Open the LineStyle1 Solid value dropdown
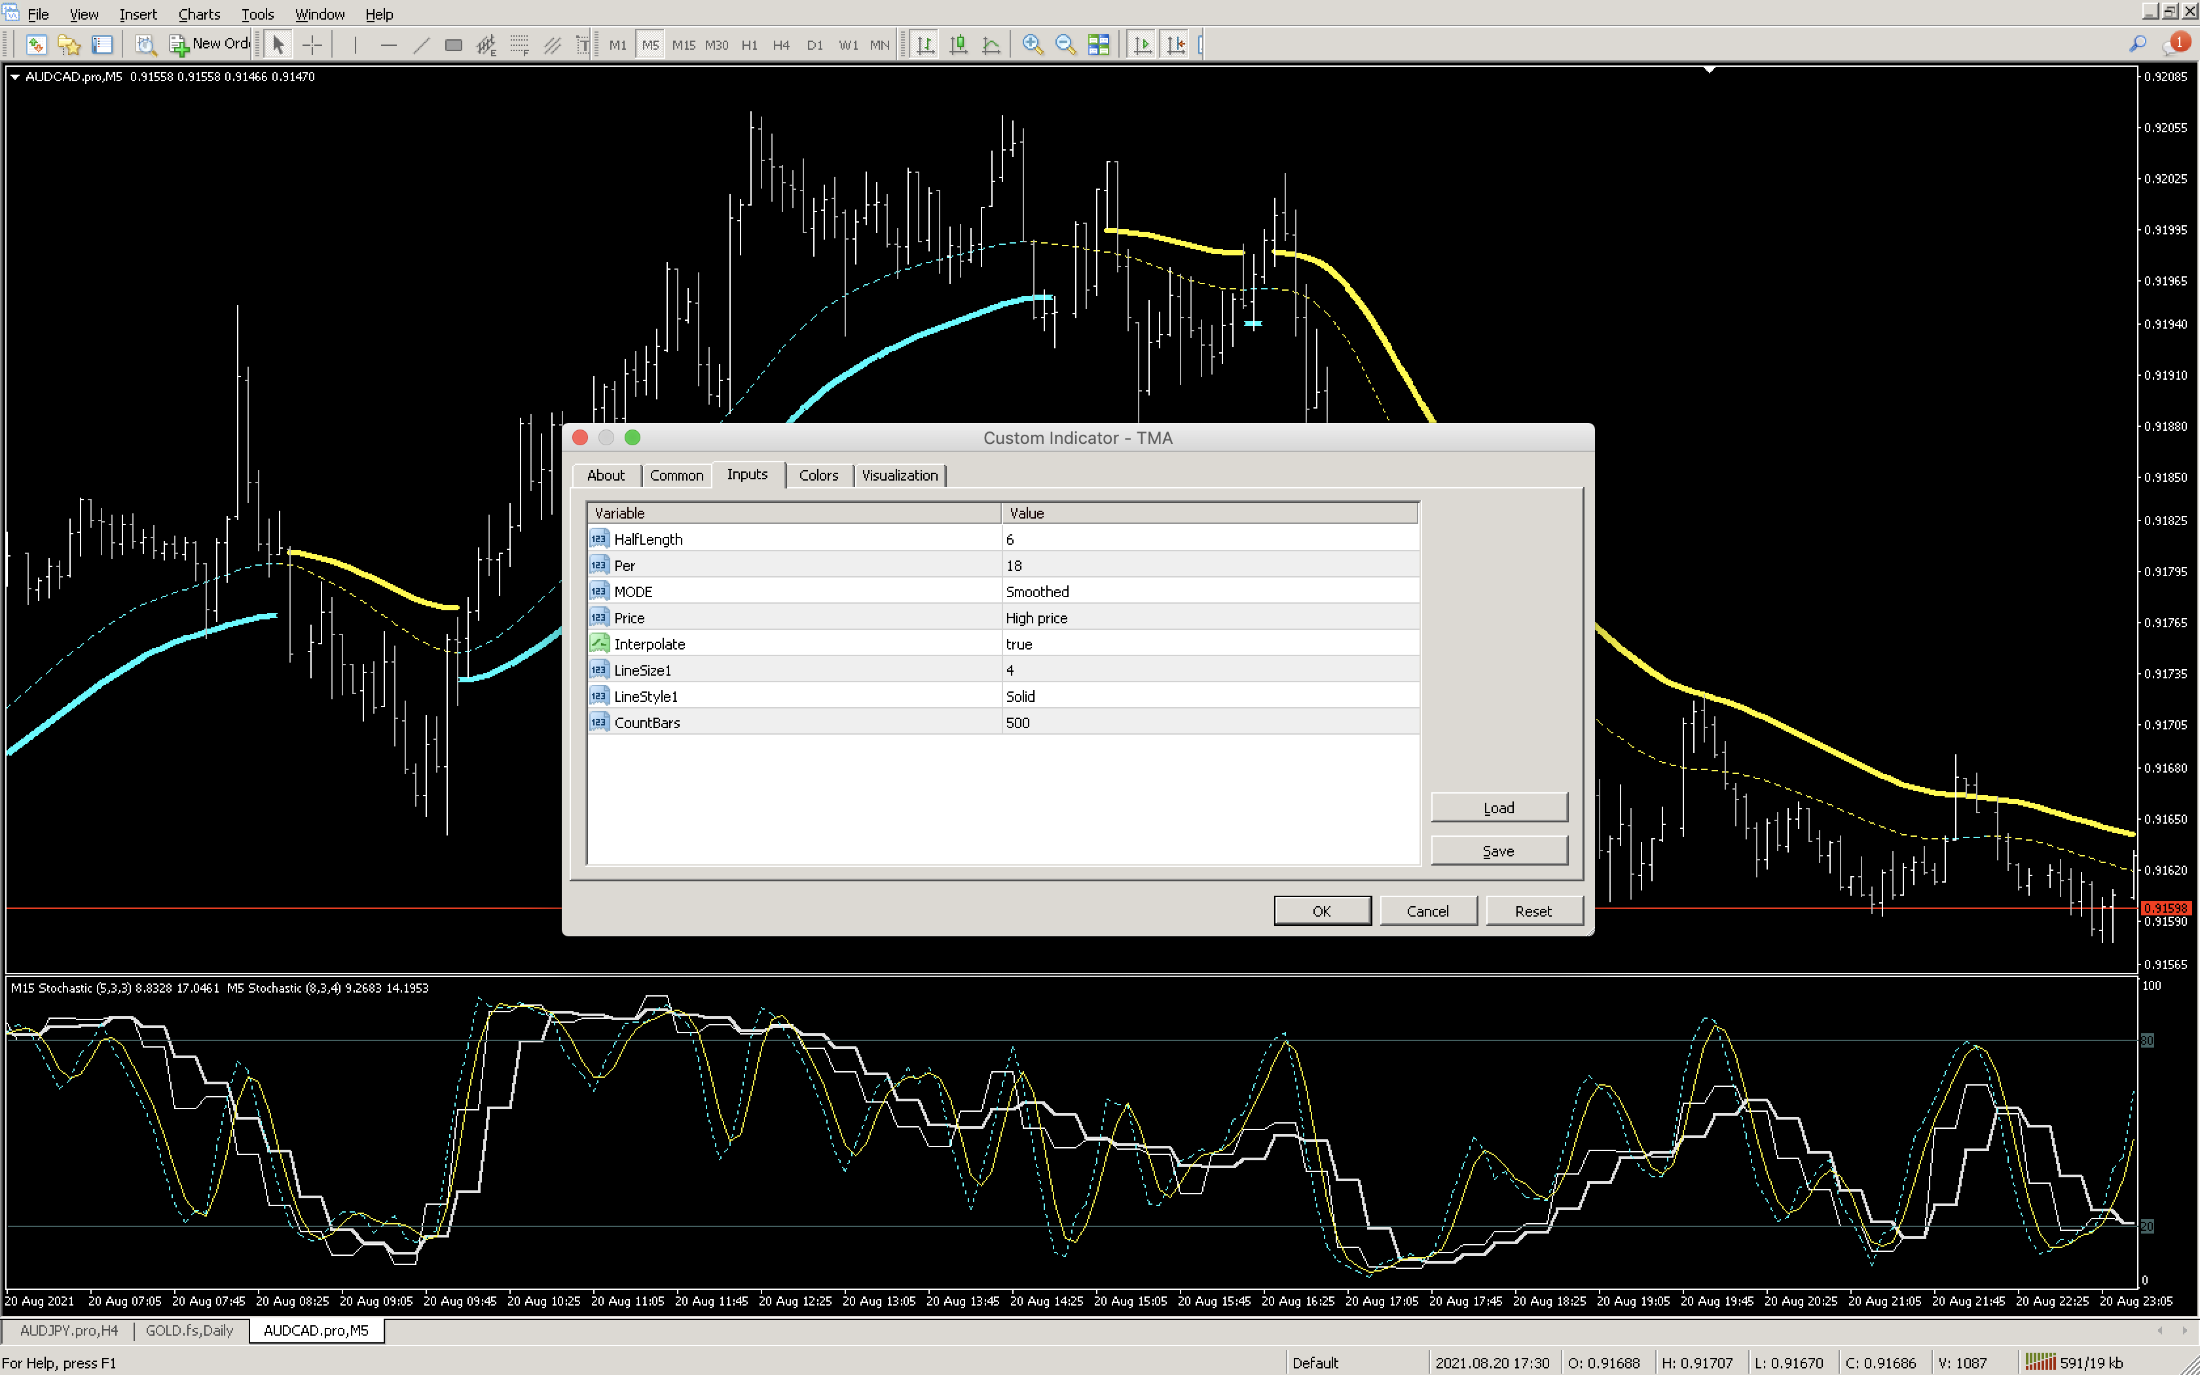 [x=1208, y=695]
